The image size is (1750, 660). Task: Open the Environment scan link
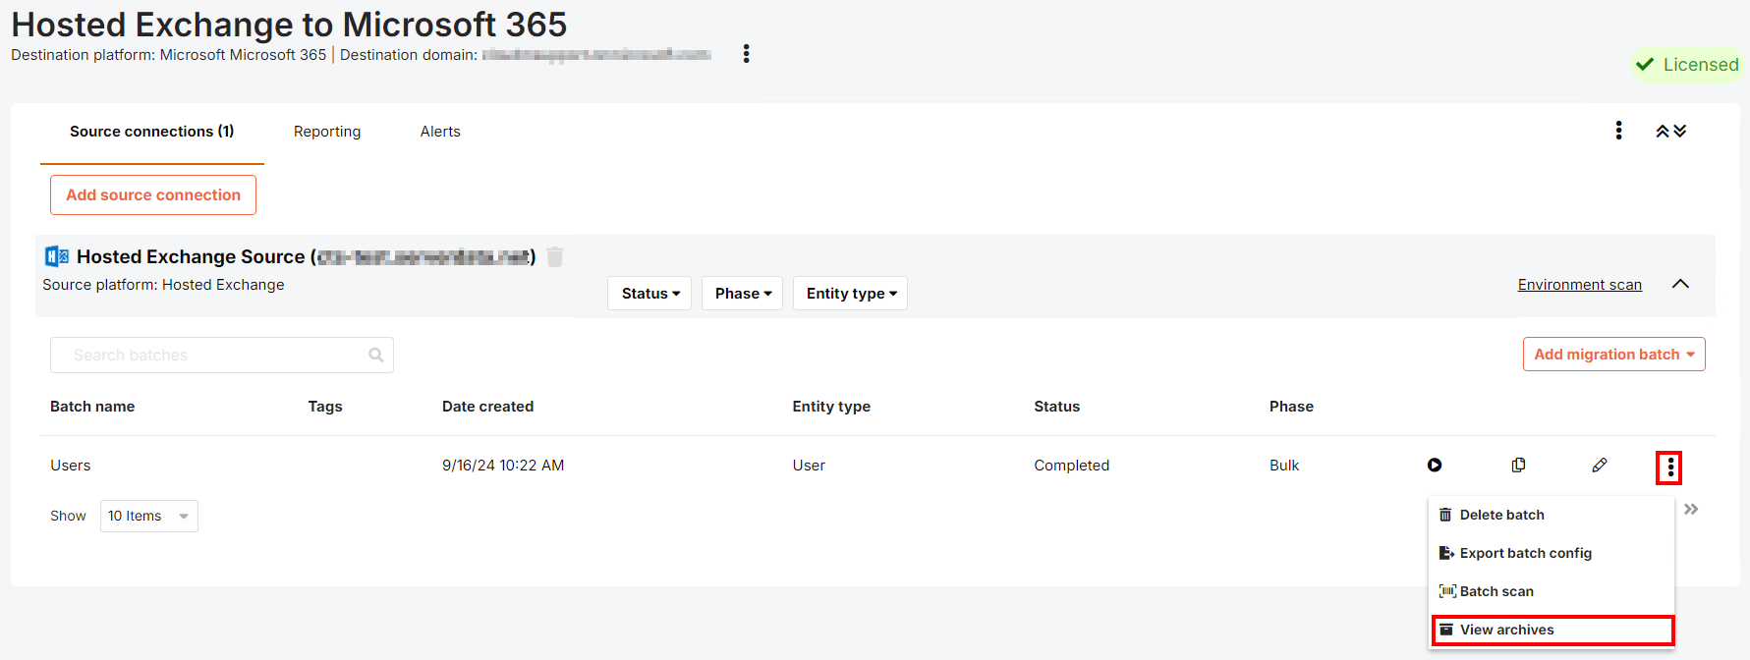[x=1579, y=285]
